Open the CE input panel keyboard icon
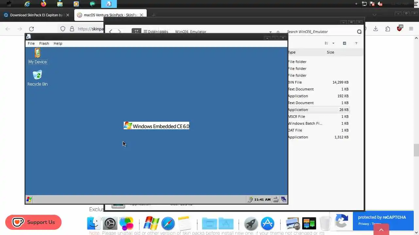Screen dimensions: 419x235 pos(276,199)
